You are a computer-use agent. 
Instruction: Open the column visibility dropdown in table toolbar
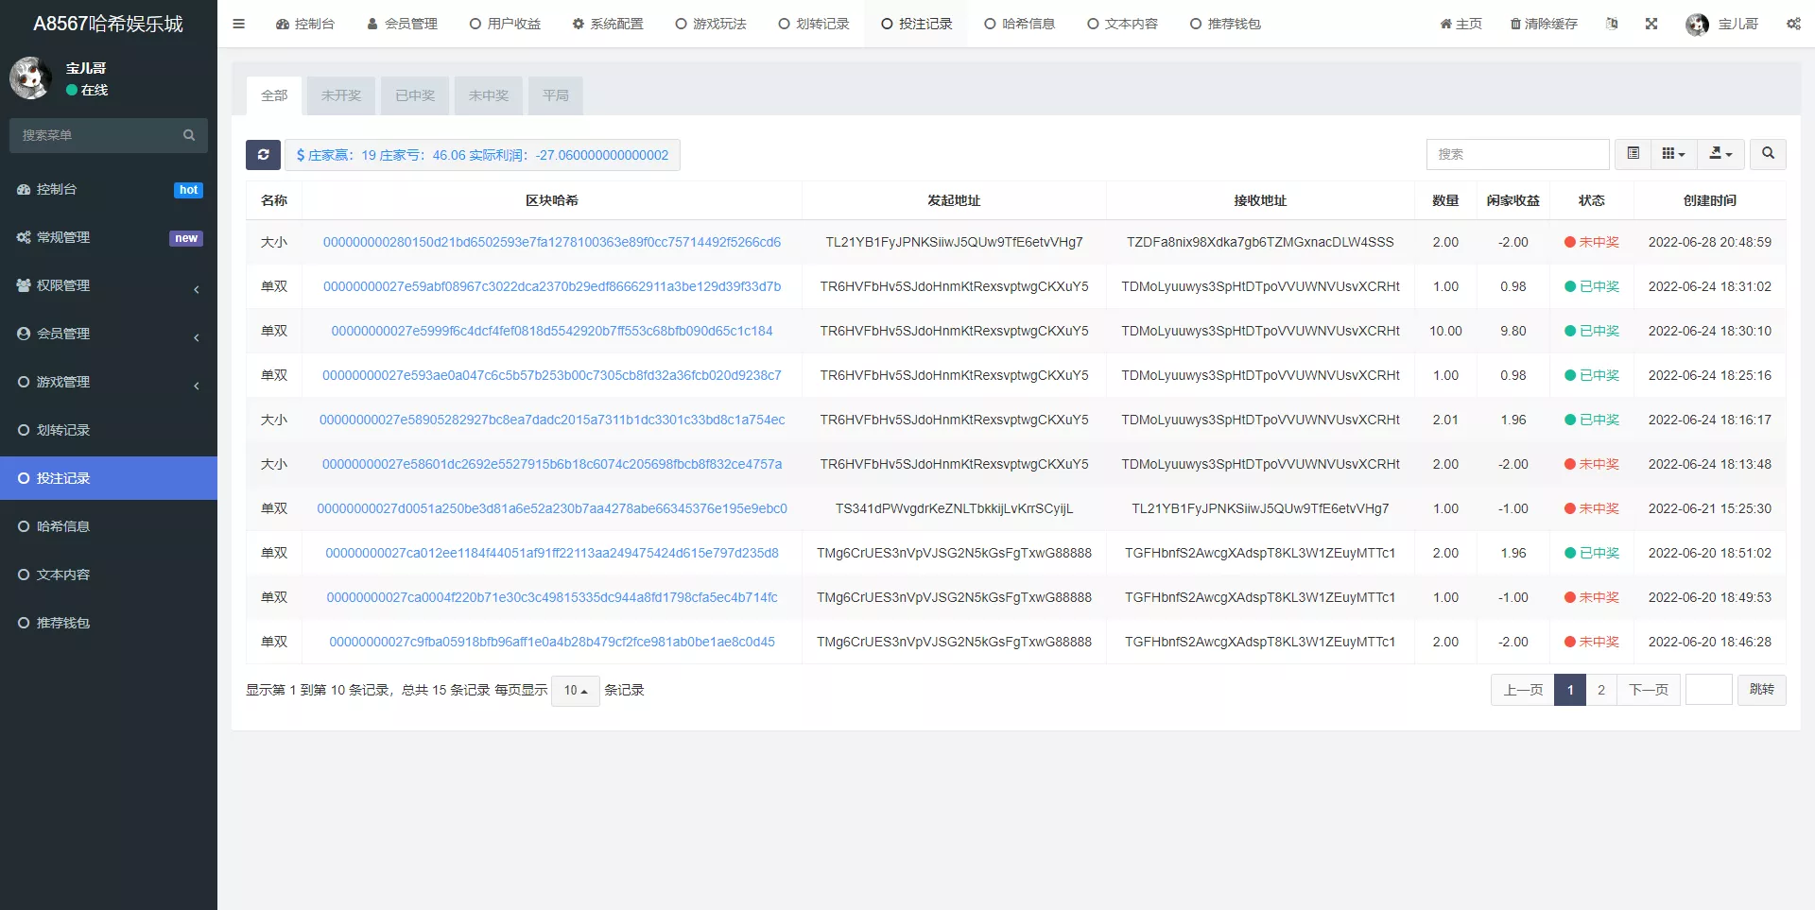click(x=1671, y=153)
